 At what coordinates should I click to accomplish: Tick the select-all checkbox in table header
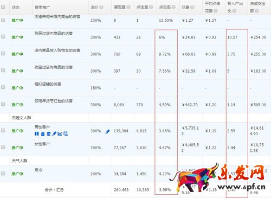3,7
